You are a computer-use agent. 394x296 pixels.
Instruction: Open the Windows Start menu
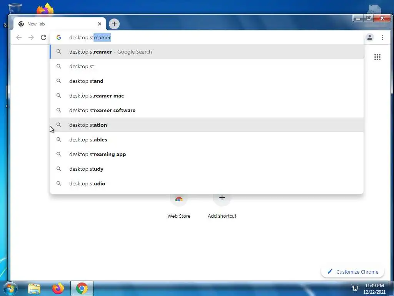pos(10,288)
